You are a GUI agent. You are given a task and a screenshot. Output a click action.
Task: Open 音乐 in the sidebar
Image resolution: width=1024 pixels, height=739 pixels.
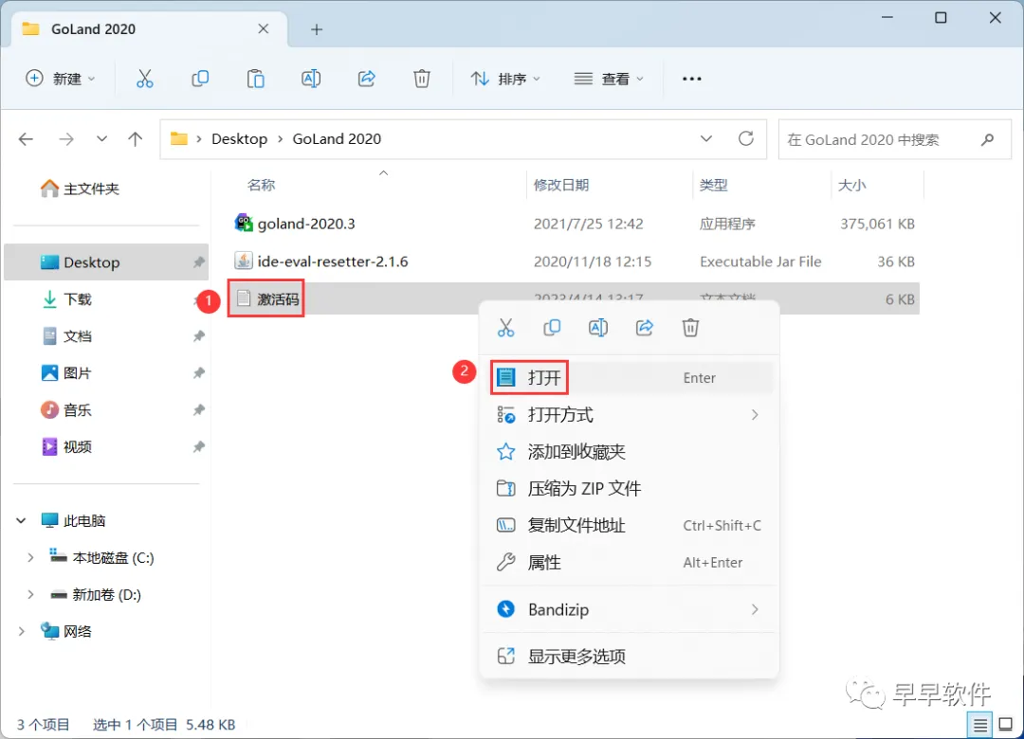(65, 410)
